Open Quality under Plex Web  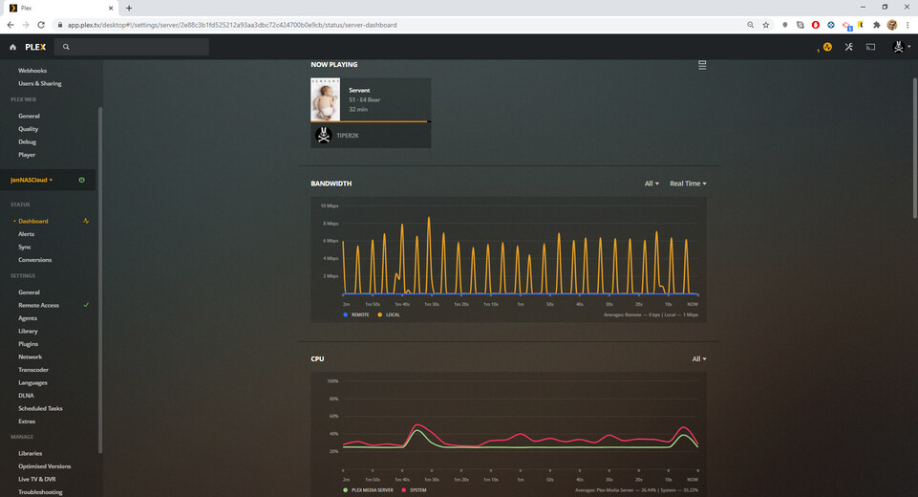(x=28, y=129)
